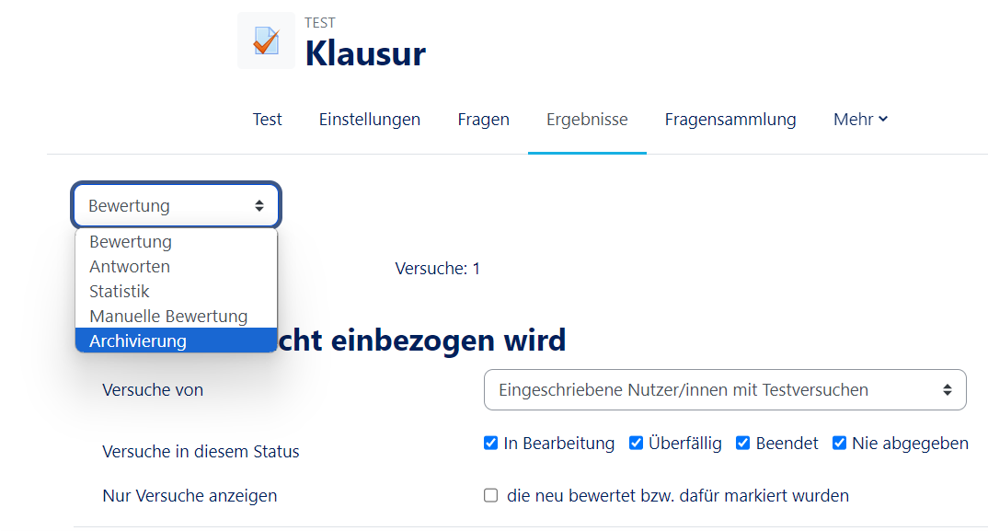Disable the Beendet status checkbox

(x=742, y=444)
